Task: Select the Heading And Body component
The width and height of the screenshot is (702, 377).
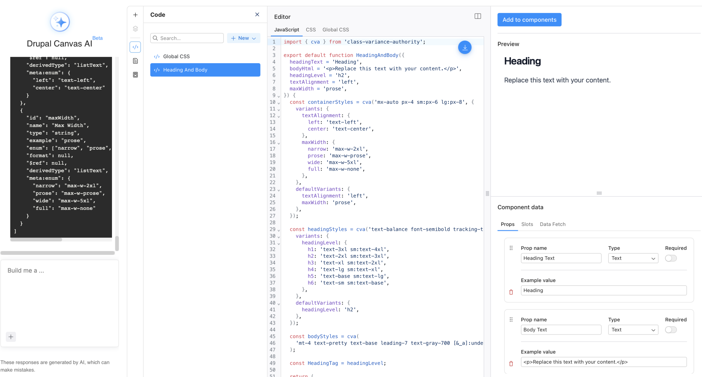Action: coord(205,70)
